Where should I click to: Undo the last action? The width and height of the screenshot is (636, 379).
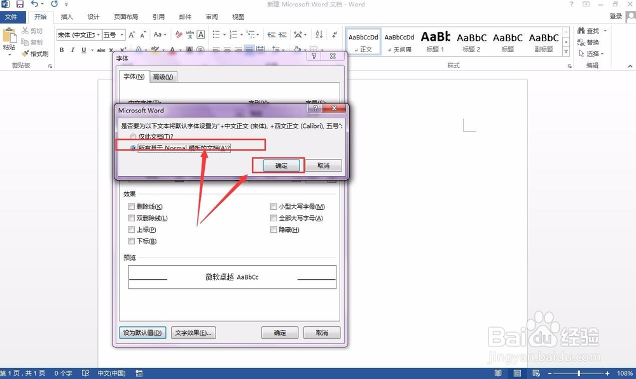[x=34, y=4]
